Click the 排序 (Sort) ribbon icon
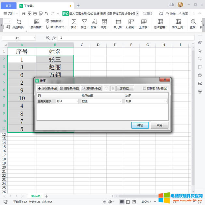The width and height of the screenshot is (205, 205). 94,22
